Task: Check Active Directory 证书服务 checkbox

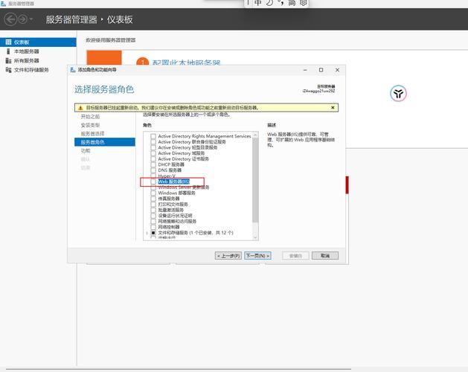Action: tap(153, 158)
